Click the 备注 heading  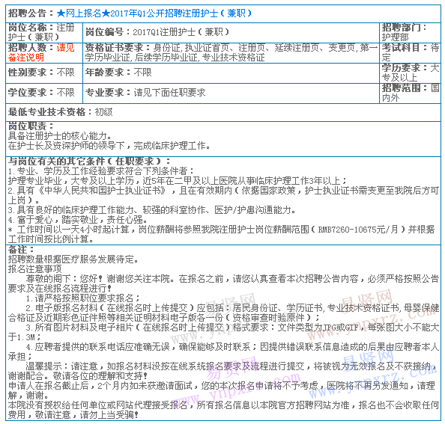pos(21,250)
